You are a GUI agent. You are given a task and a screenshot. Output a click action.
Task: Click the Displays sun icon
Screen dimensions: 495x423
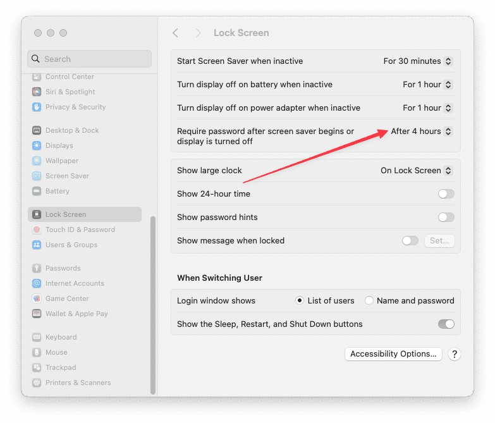click(37, 145)
